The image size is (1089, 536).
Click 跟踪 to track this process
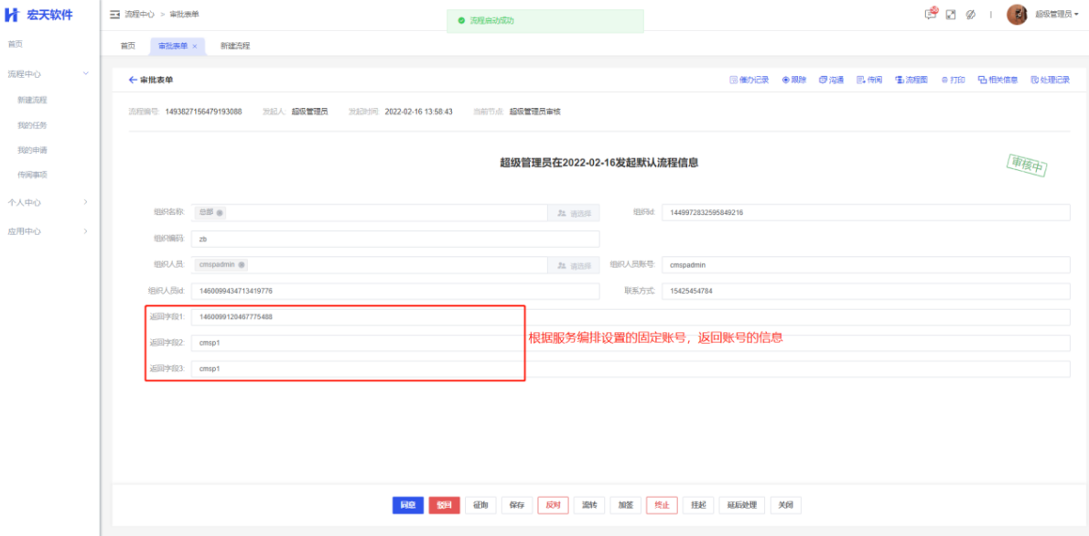[794, 80]
